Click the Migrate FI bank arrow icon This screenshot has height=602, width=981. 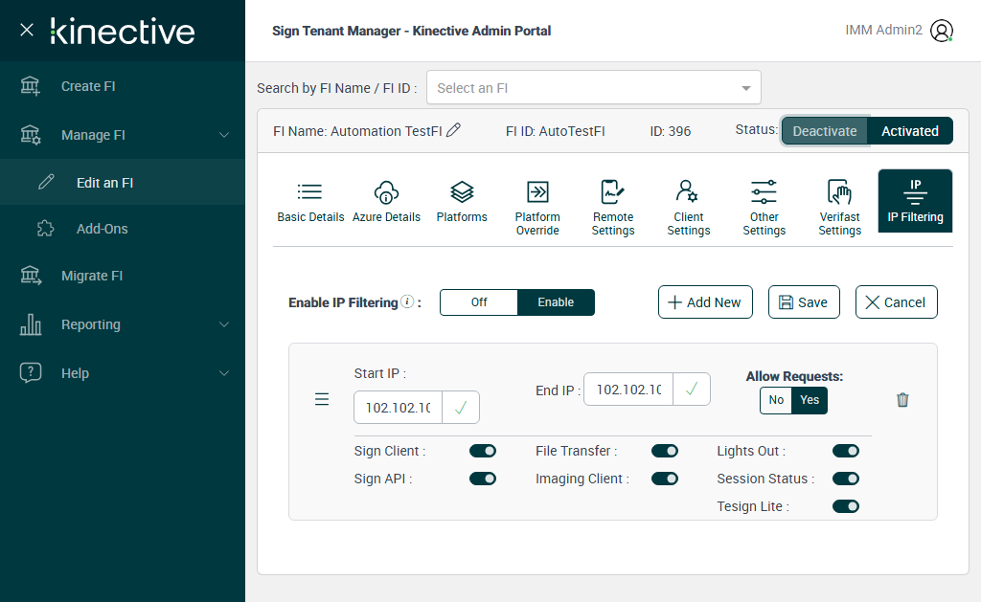coord(30,276)
